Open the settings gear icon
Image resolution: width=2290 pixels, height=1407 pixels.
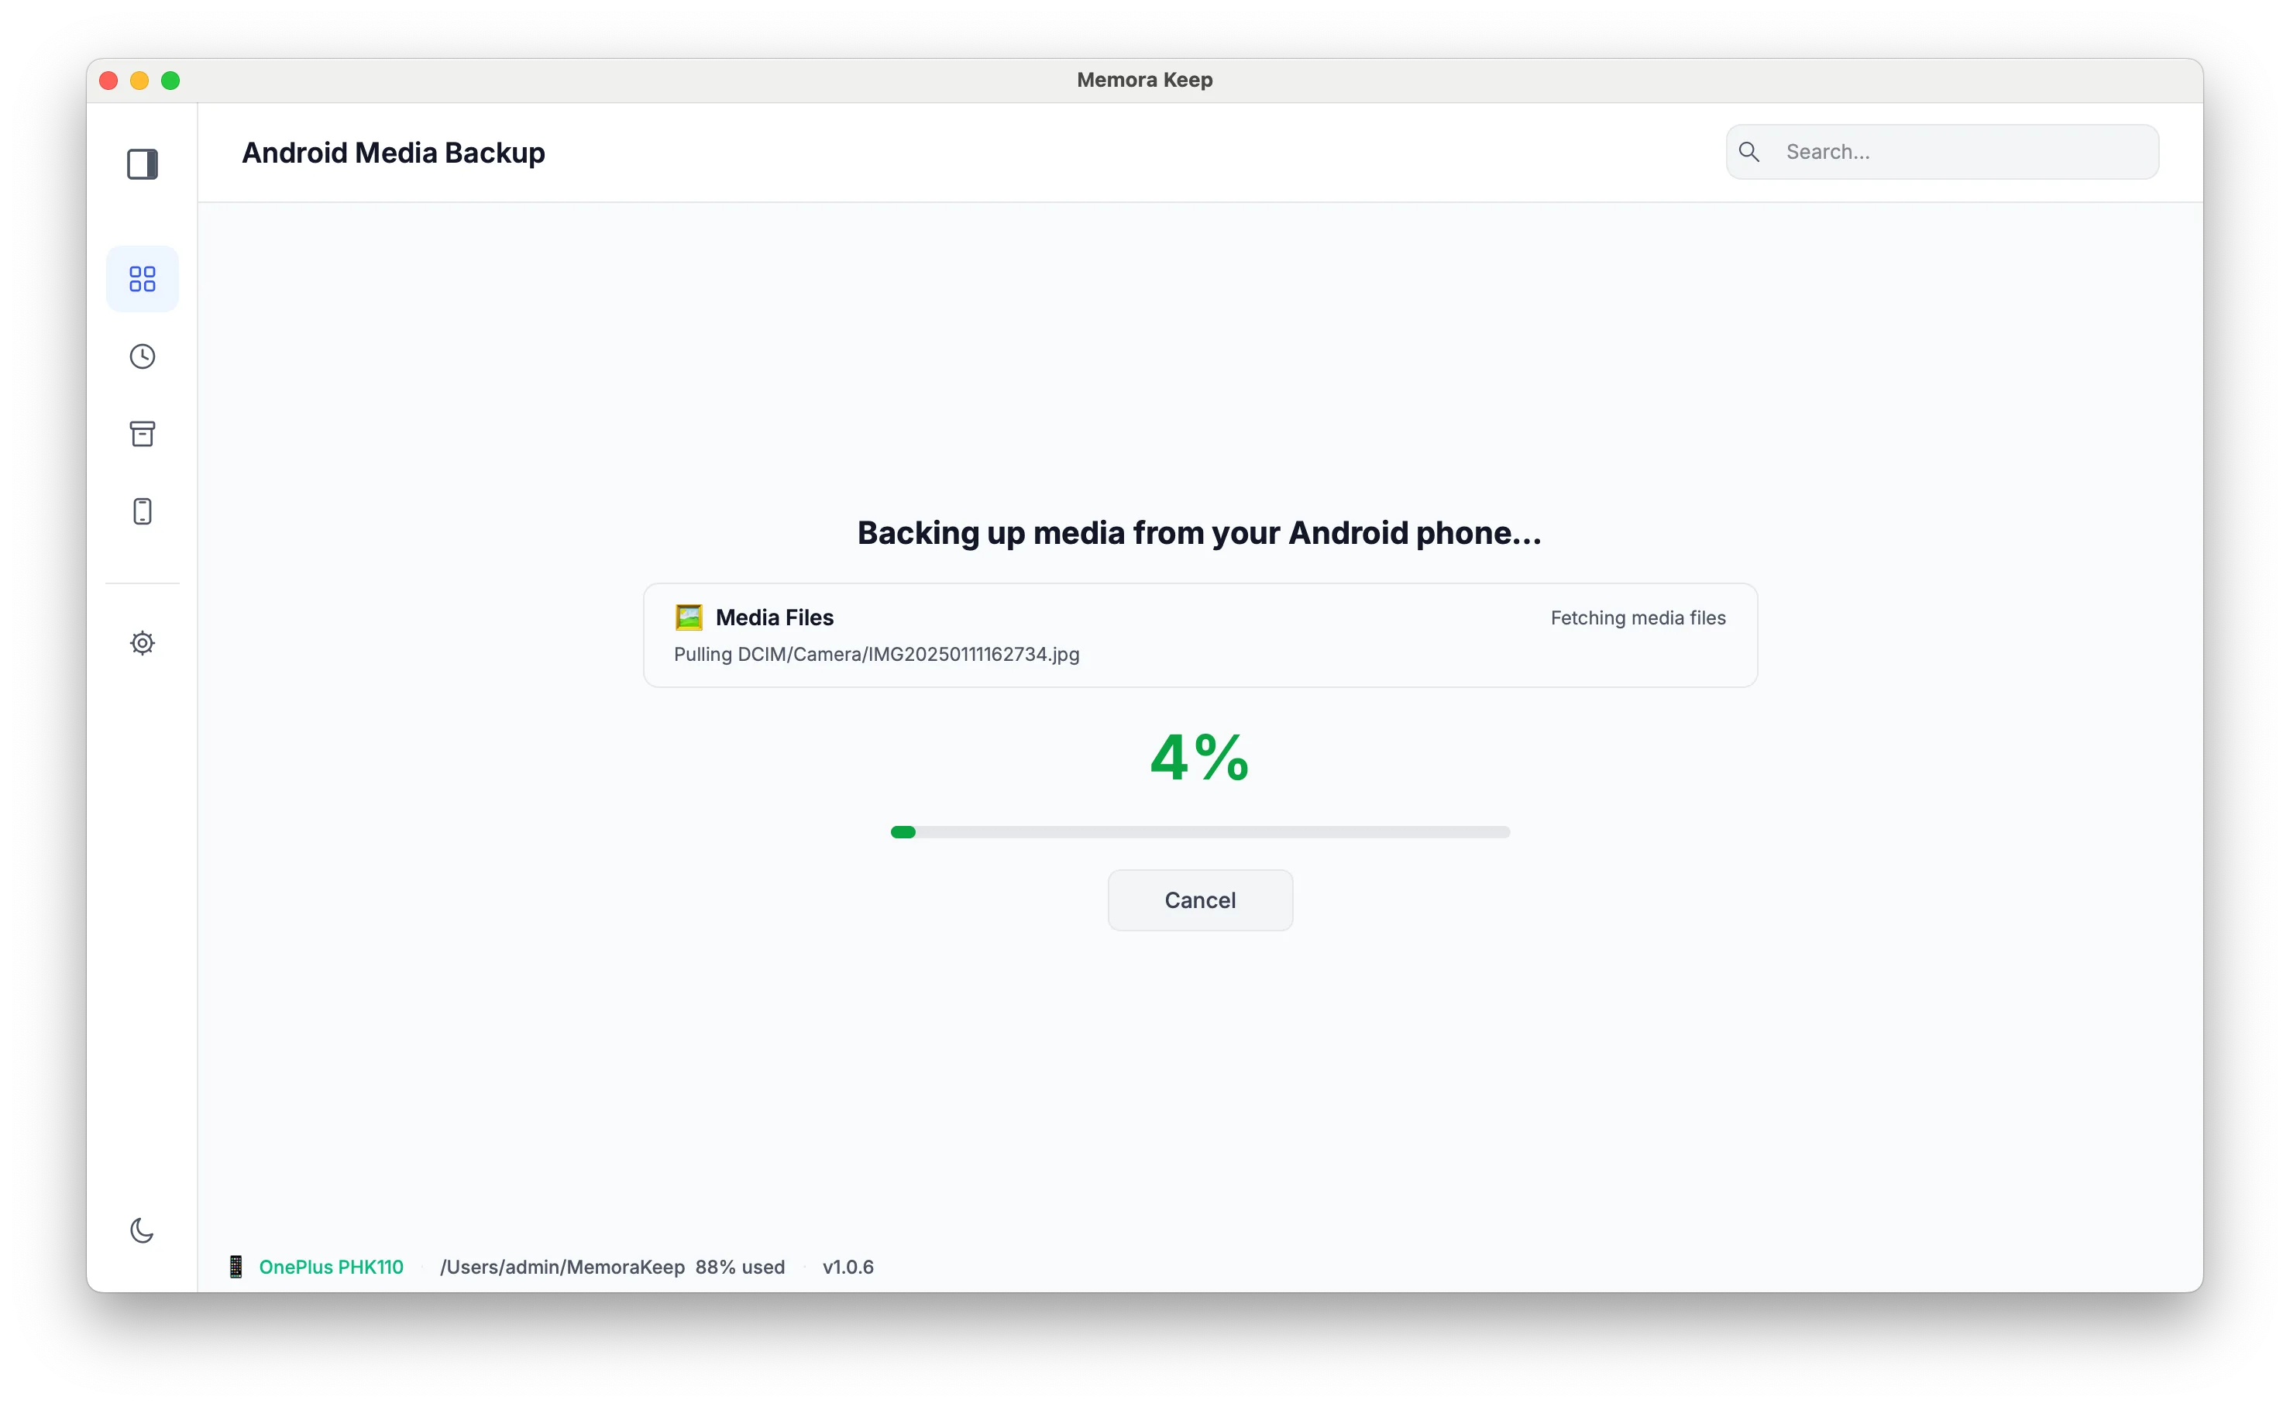click(x=143, y=643)
